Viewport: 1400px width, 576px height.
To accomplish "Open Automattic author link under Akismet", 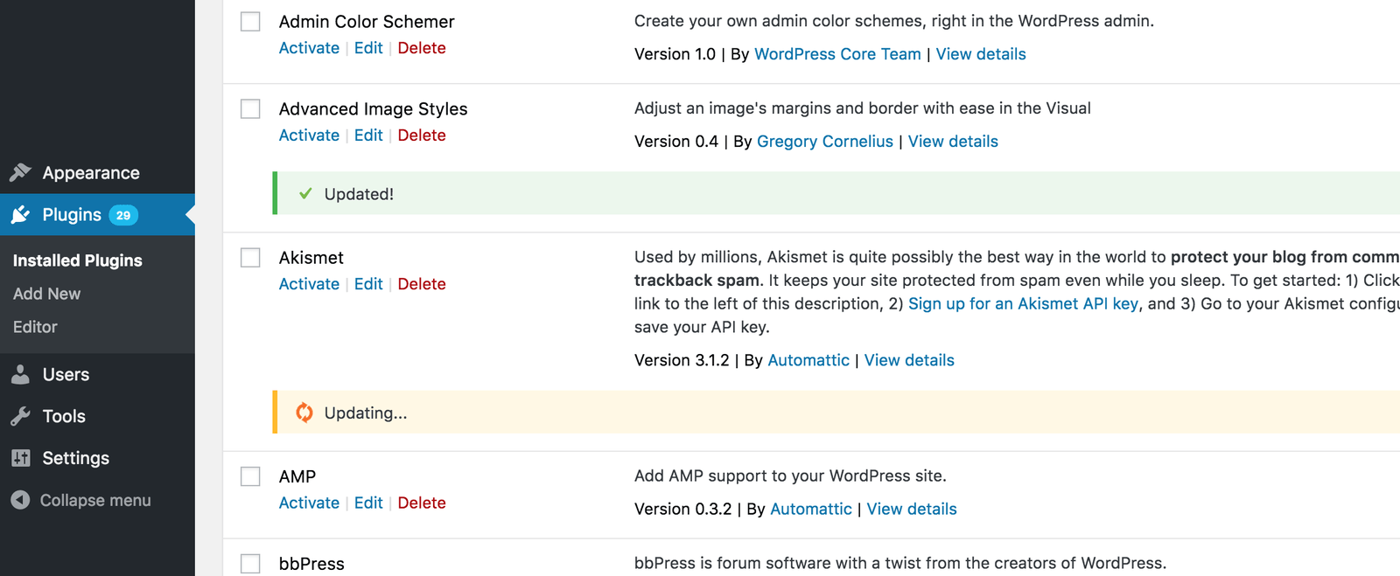I will [x=808, y=360].
